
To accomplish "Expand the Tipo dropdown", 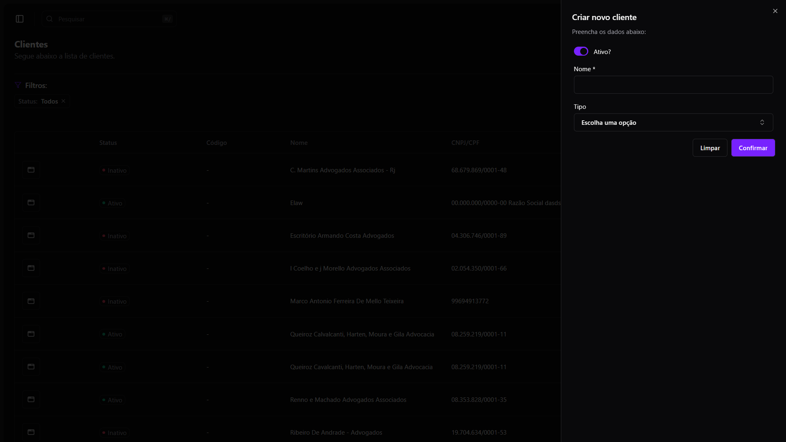I will (x=673, y=122).
